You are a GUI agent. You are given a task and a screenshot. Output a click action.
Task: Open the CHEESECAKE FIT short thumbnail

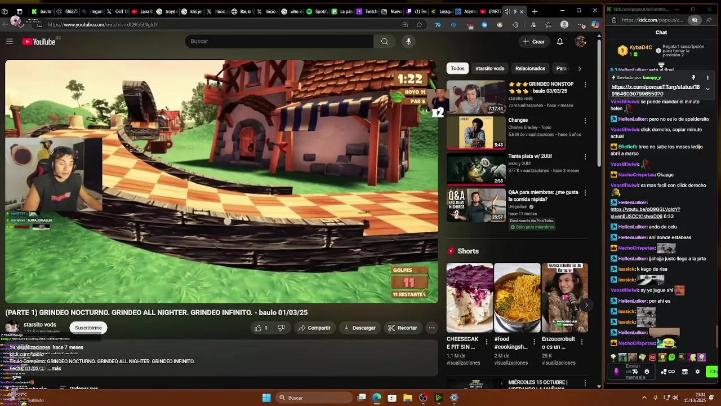coord(470,298)
